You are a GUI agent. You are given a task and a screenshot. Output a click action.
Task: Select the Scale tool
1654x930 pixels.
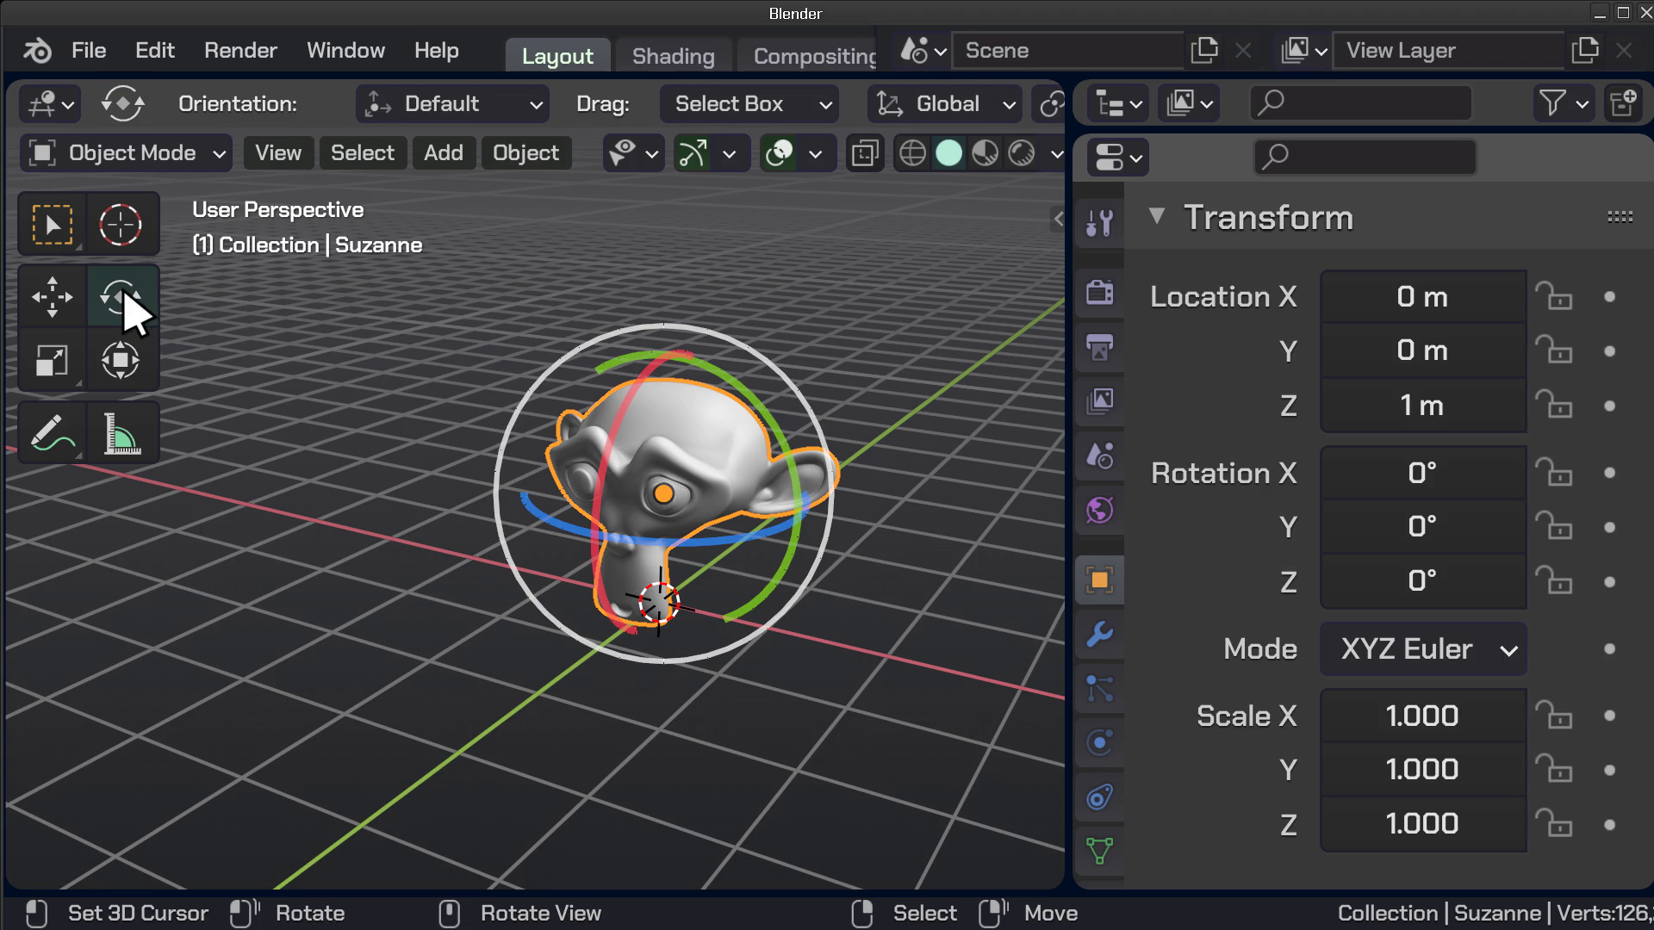pos(52,360)
